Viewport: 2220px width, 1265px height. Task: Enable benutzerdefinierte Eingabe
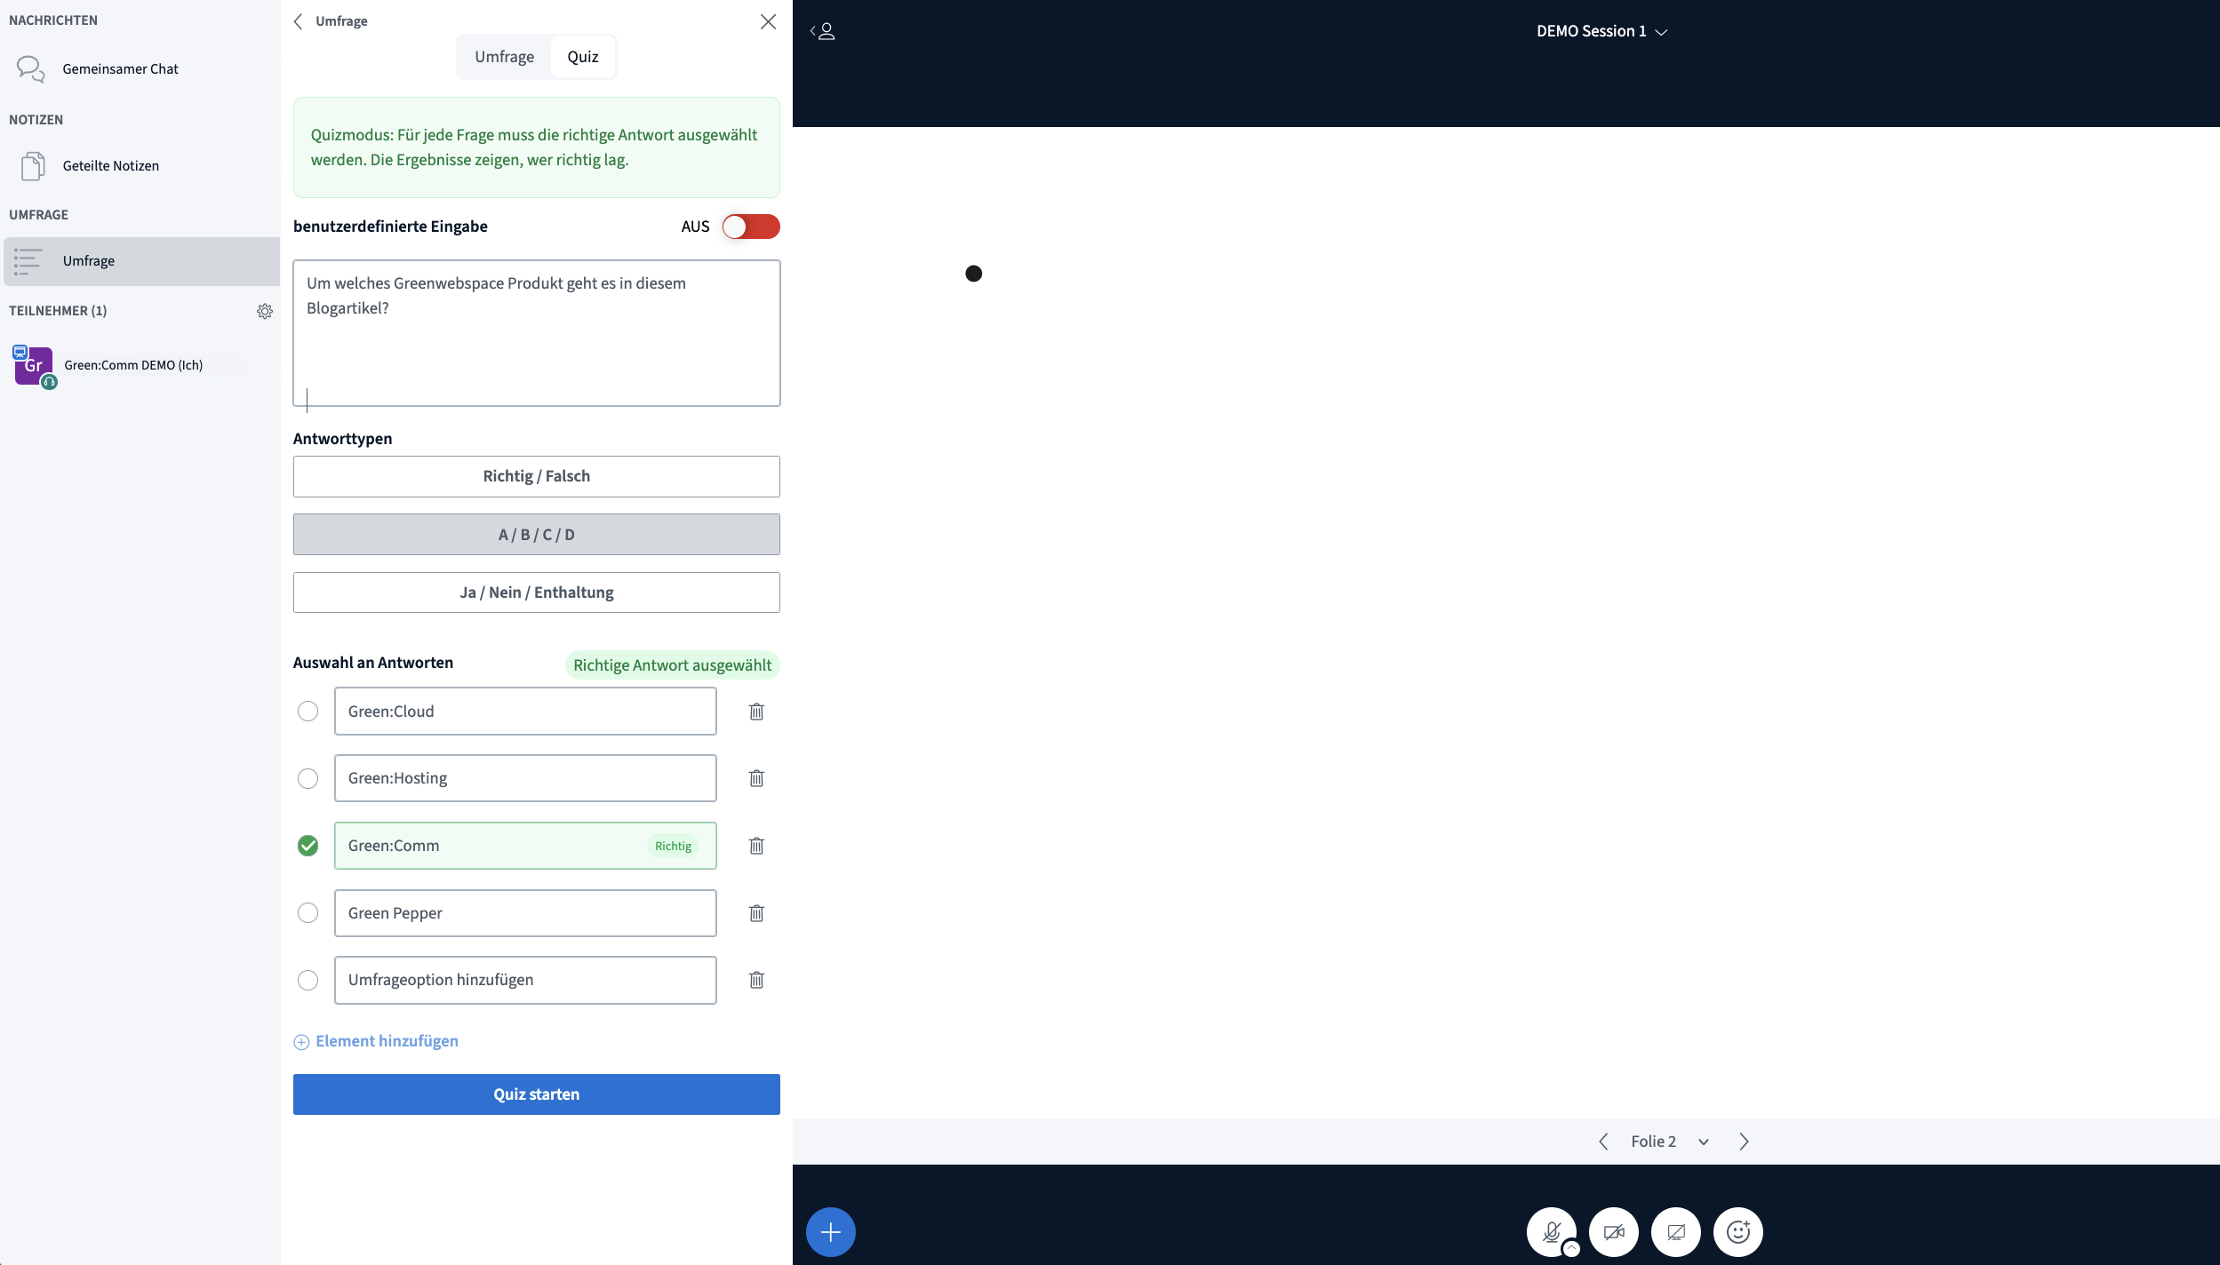click(x=750, y=227)
